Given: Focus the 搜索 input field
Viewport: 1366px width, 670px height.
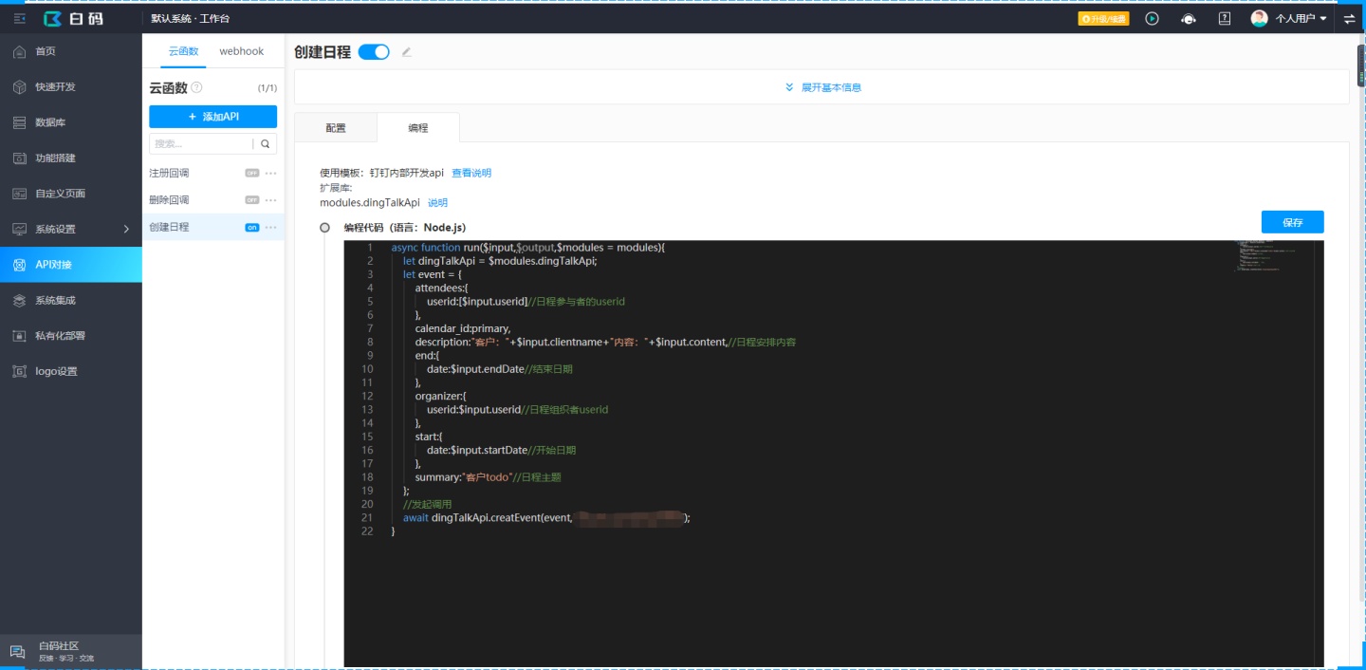Looking at the screenshot, I should tap(200, 143).
